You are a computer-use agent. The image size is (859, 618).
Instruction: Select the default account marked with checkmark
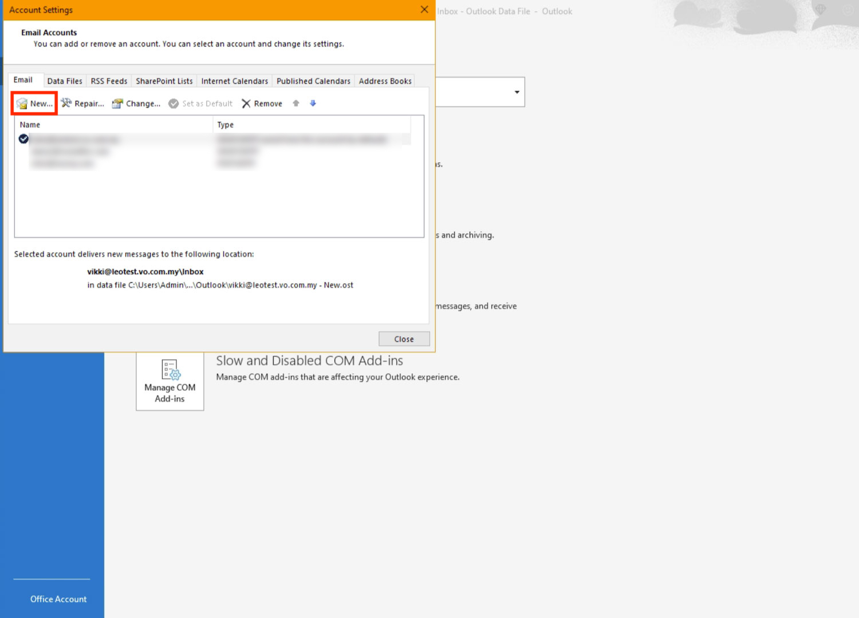coord(23,139)
